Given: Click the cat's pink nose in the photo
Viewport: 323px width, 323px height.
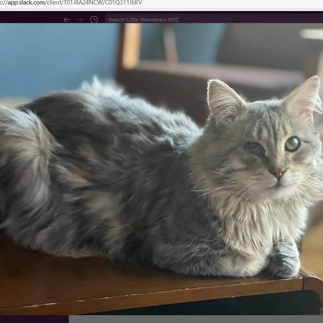Looking at the screenshot, I should click(279, 174).
